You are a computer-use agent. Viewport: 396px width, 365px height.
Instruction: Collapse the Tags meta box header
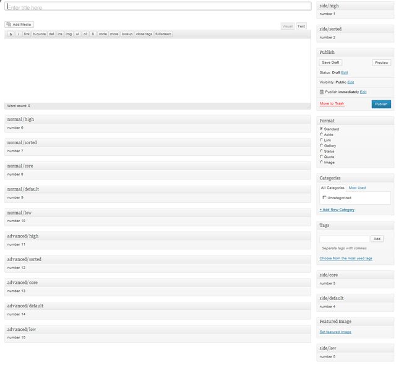pyautogui.click(x=355, y=225)
